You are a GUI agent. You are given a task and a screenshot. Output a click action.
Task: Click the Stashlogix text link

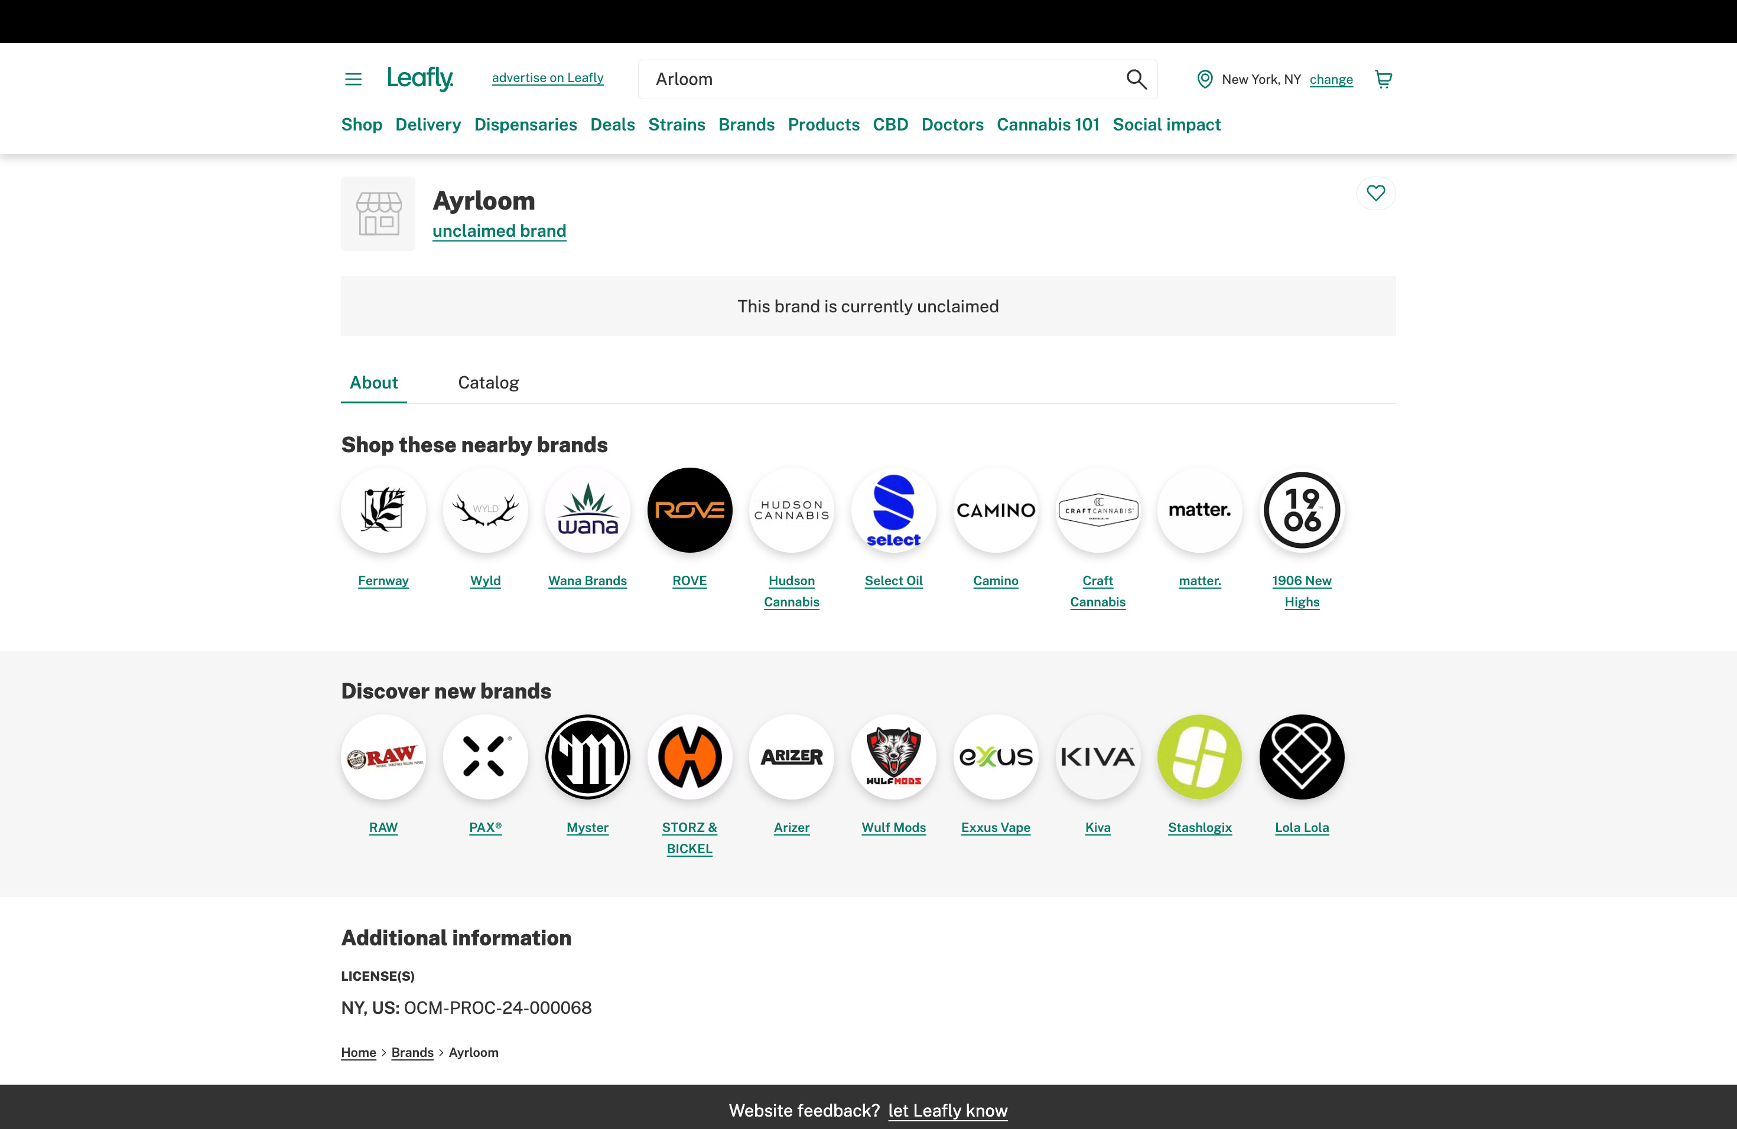1200,827
